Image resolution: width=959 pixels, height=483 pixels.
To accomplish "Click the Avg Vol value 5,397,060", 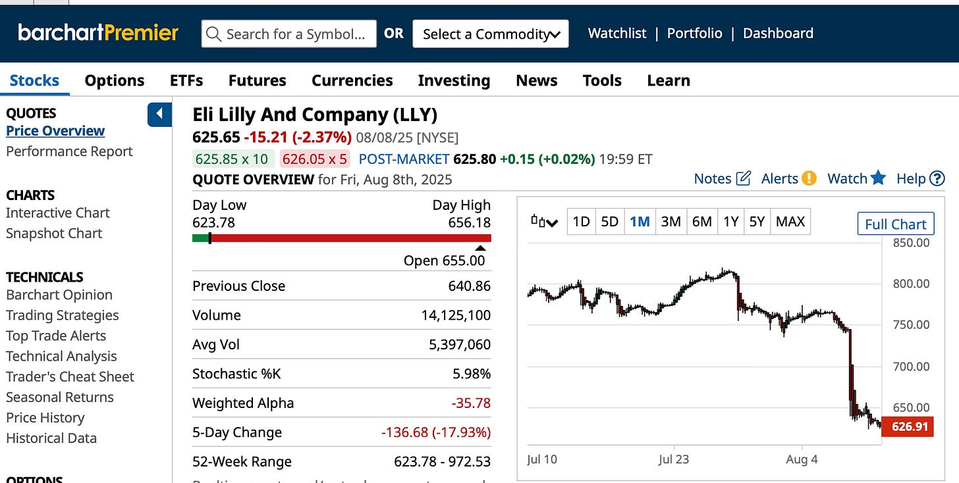I will (x=460, y=344).
